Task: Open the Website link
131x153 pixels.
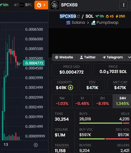Action: [64, 57]
